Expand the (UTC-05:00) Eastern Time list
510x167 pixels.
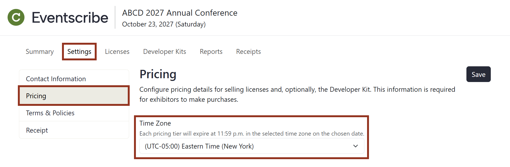point(251,146)
